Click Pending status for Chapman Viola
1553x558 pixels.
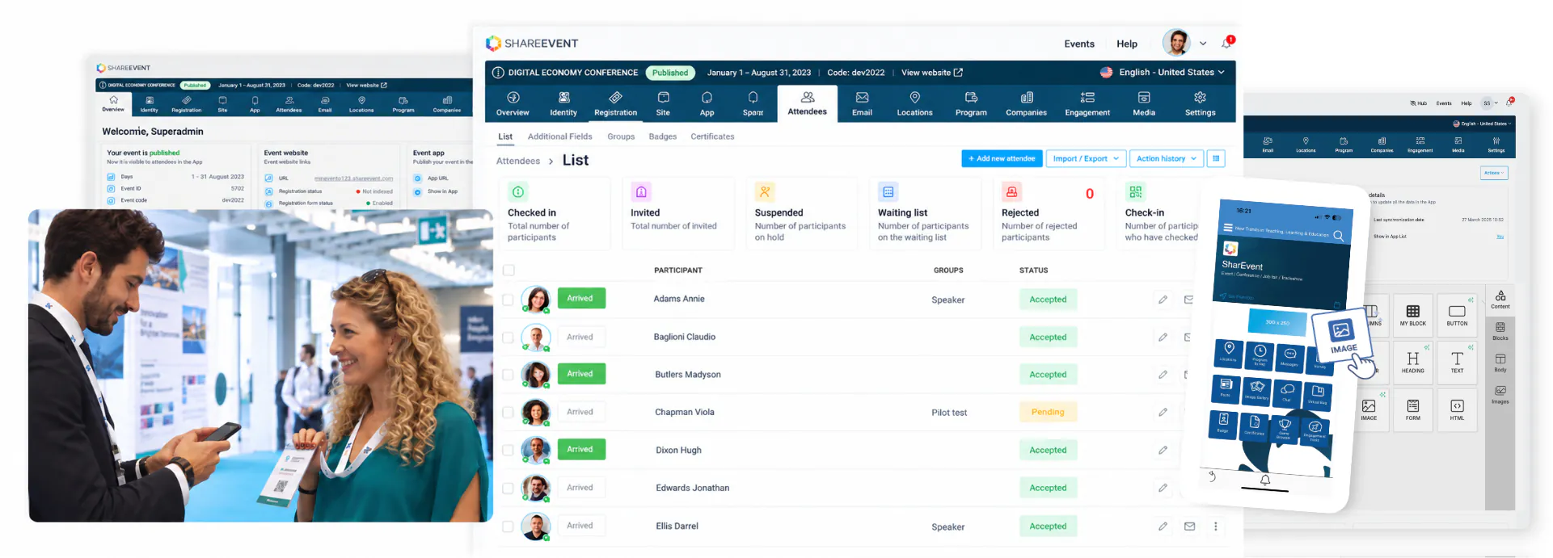pos(1048,412)
